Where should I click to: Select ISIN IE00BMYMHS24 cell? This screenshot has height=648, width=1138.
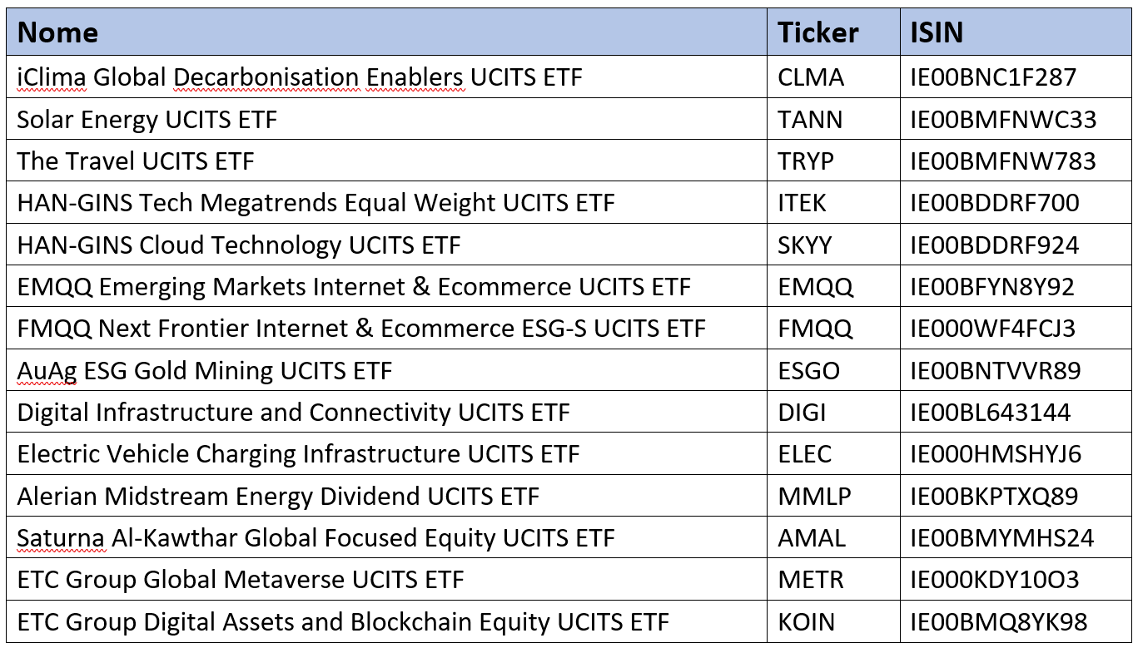click(1016, 537)
